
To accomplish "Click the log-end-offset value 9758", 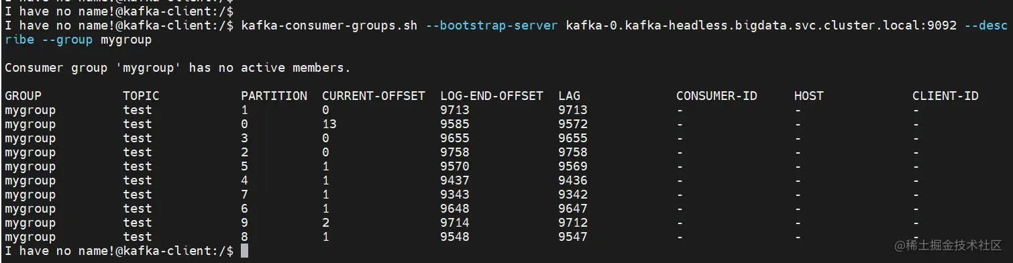I will pos(455,152).
